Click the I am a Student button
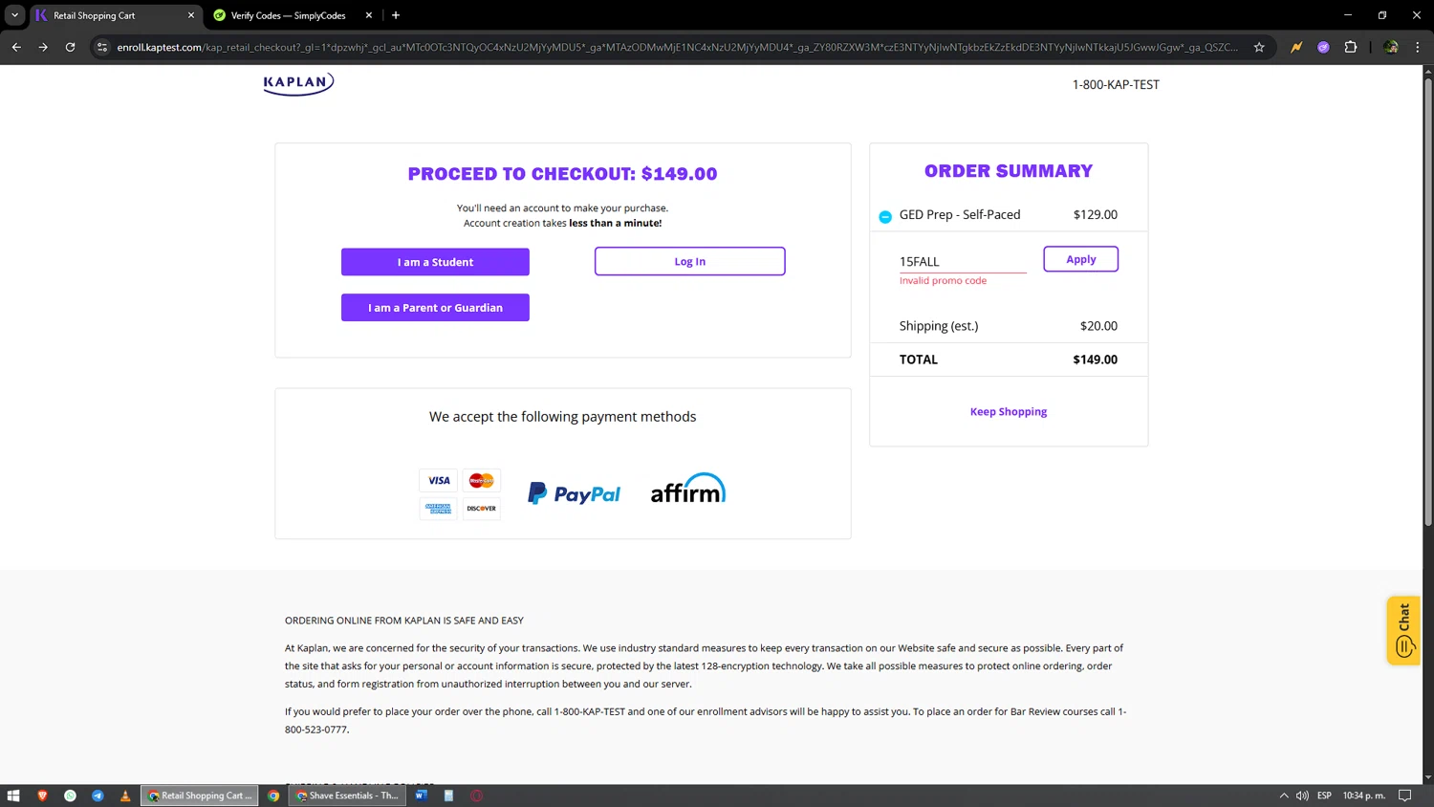The width and height of the screenshot is (1434, 807). click(435, 262)
